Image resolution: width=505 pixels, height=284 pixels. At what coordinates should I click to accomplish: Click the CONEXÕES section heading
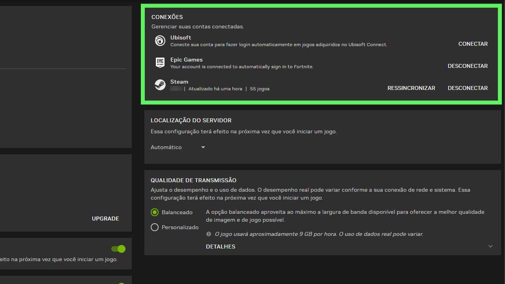pyautogui.click(x=167, y=17)
